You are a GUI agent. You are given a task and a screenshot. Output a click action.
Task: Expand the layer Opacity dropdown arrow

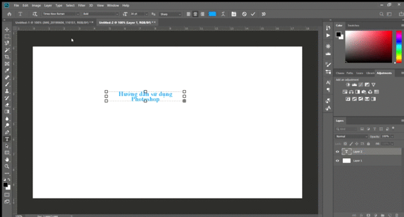coord(392,136)
